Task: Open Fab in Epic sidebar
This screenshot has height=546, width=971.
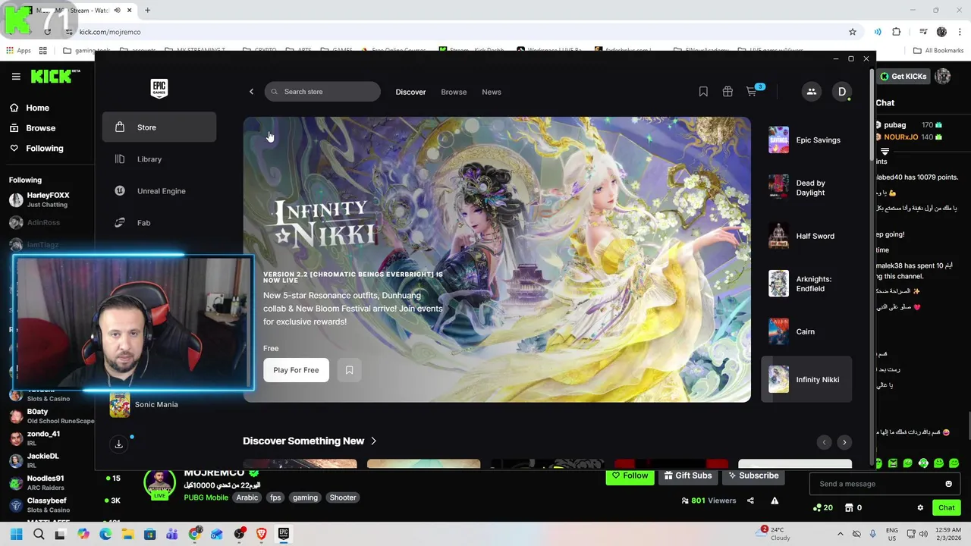Action: pyautogui.click(x=159, y=223)
